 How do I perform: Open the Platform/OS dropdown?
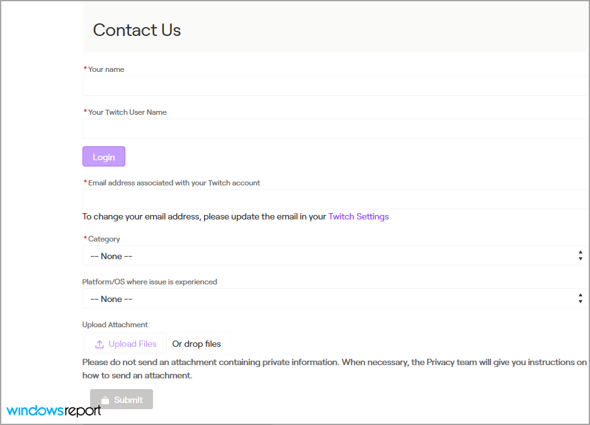[334, 298]
